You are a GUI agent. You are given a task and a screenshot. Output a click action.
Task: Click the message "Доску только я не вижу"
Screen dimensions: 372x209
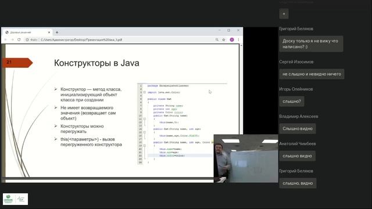pos(311,44)
